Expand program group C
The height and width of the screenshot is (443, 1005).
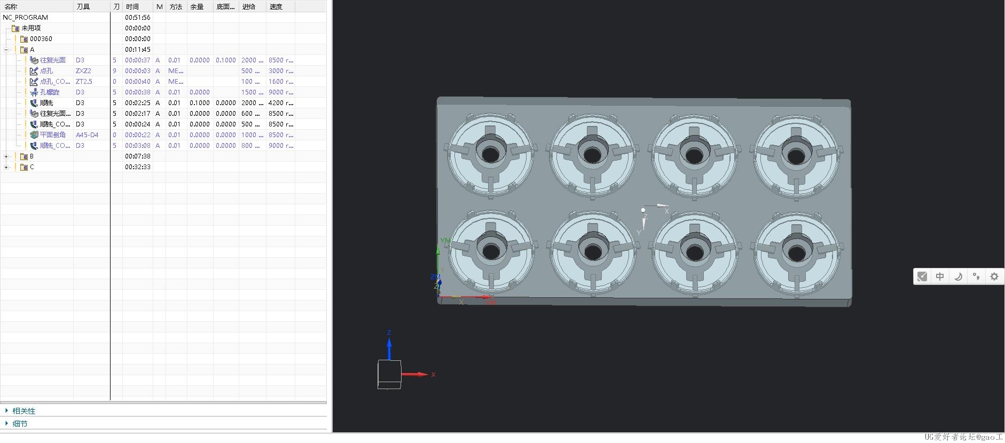[x=6, y=167]
